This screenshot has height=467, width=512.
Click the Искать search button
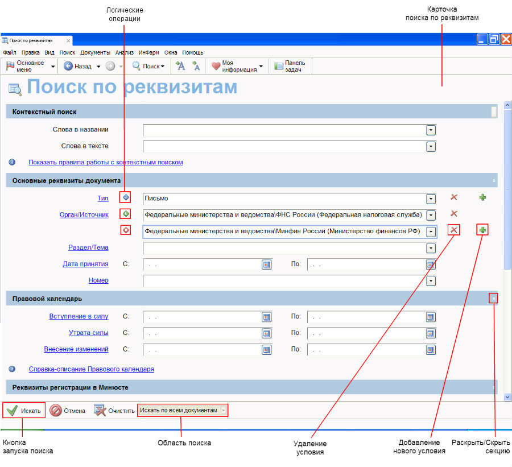click(24, 410)
